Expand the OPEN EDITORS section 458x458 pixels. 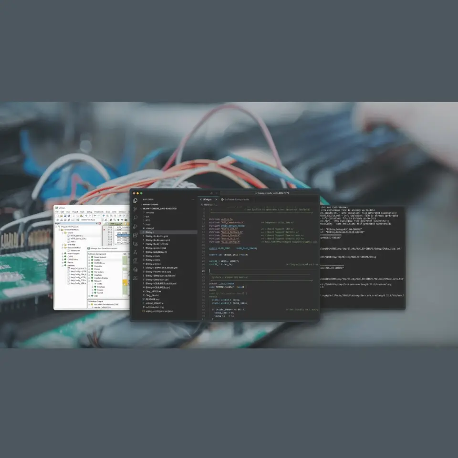[150, 204]
